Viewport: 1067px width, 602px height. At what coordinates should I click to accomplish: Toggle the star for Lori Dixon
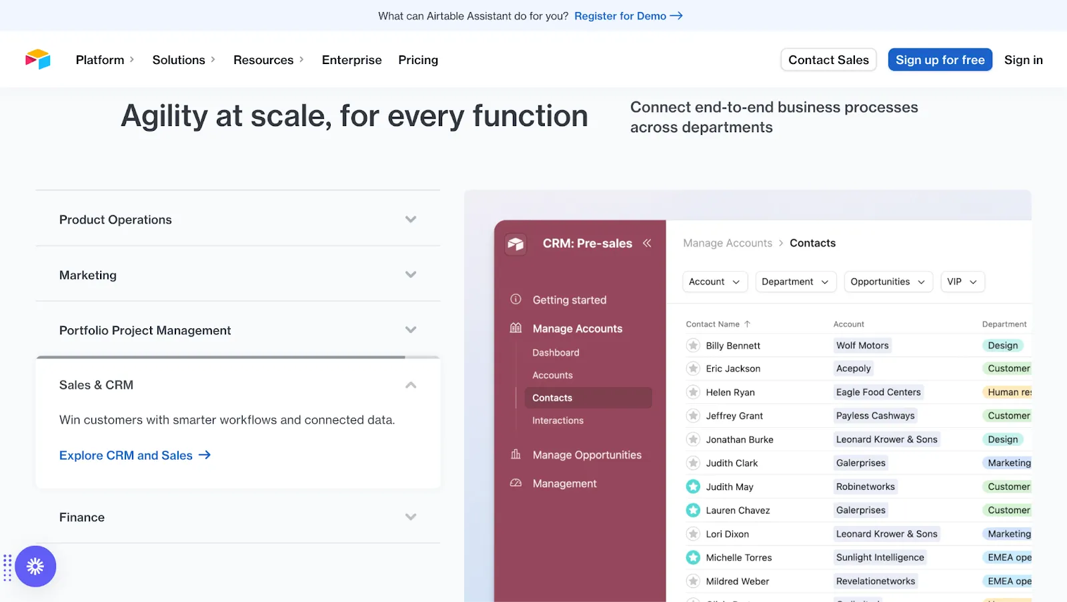(694, 534)
